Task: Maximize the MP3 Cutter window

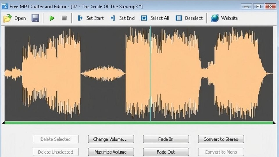Action: pyautogui.click(x=258, y=6)
